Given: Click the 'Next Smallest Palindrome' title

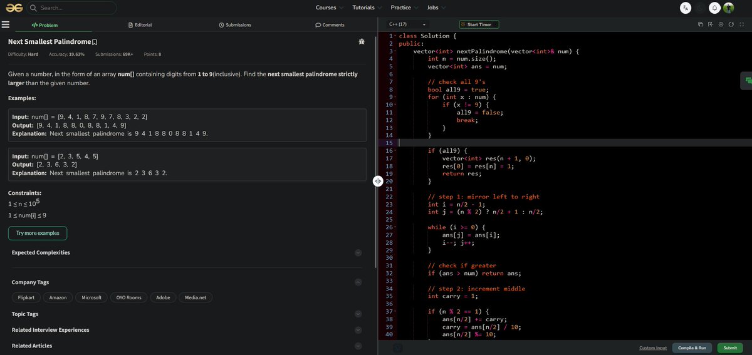Looking at the screenshot, I should coord(50,42).
